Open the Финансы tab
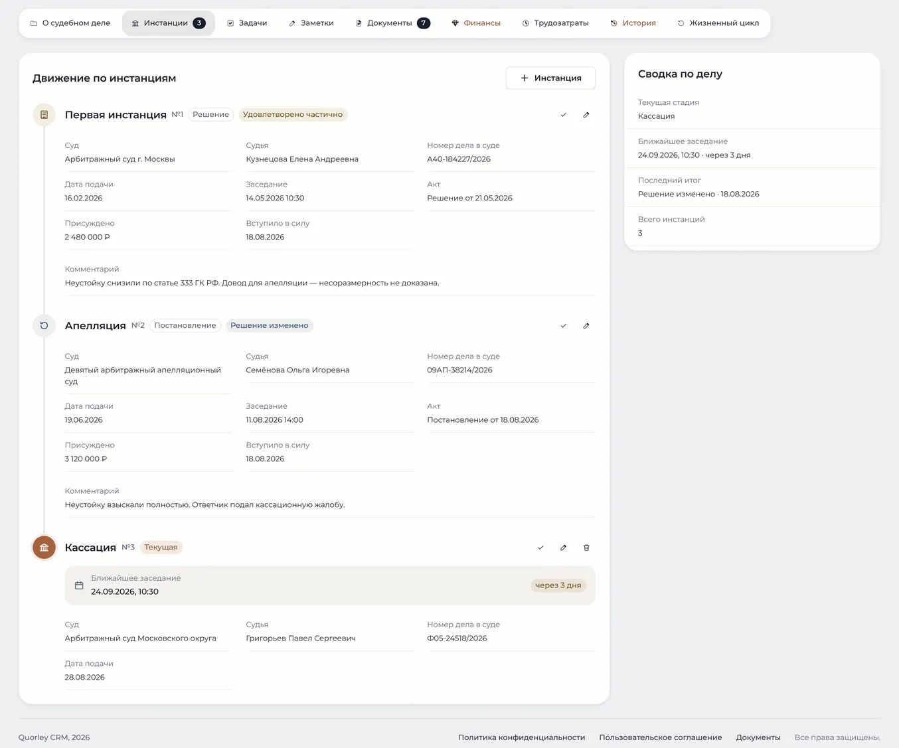The image size is (899, 748). (476, 23)
